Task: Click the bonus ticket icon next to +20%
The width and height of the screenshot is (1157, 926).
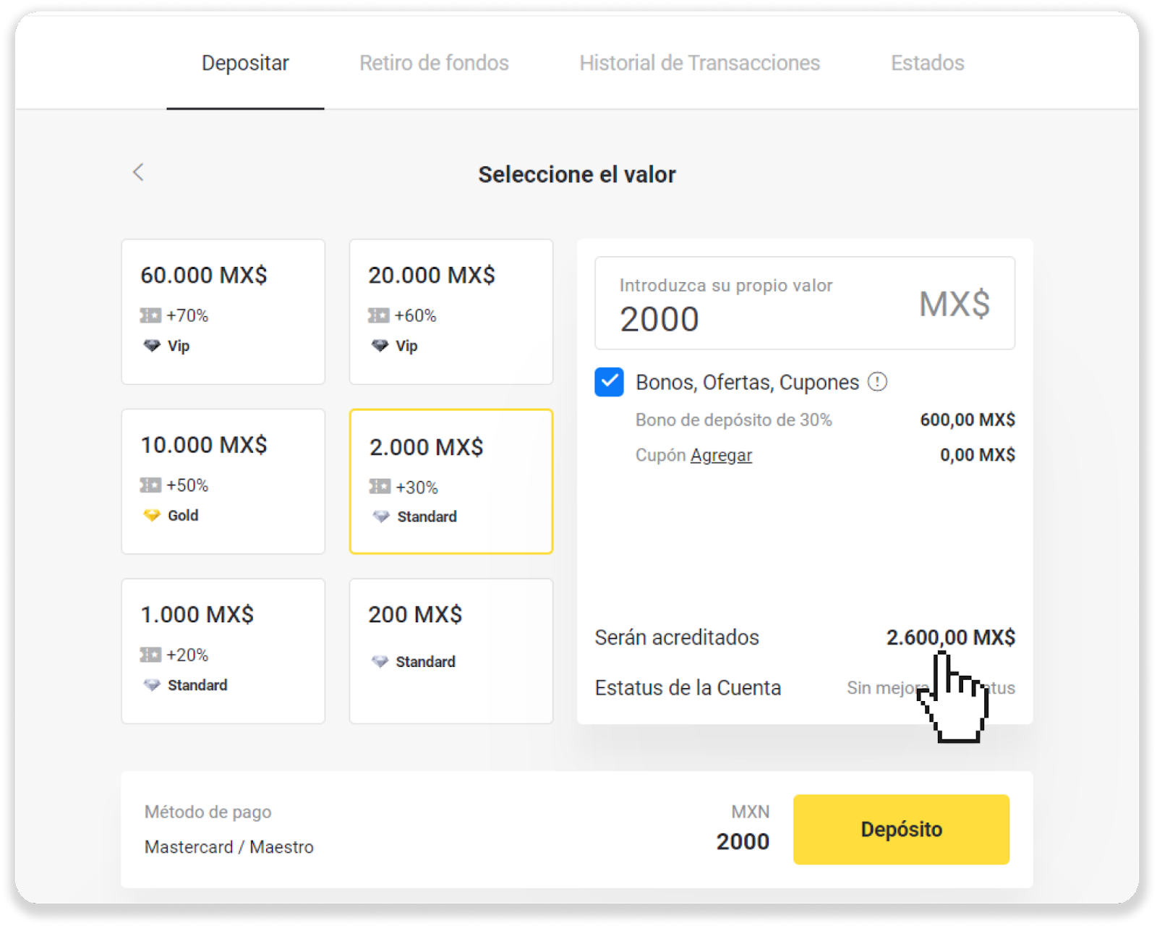Action: pos(150,655)
